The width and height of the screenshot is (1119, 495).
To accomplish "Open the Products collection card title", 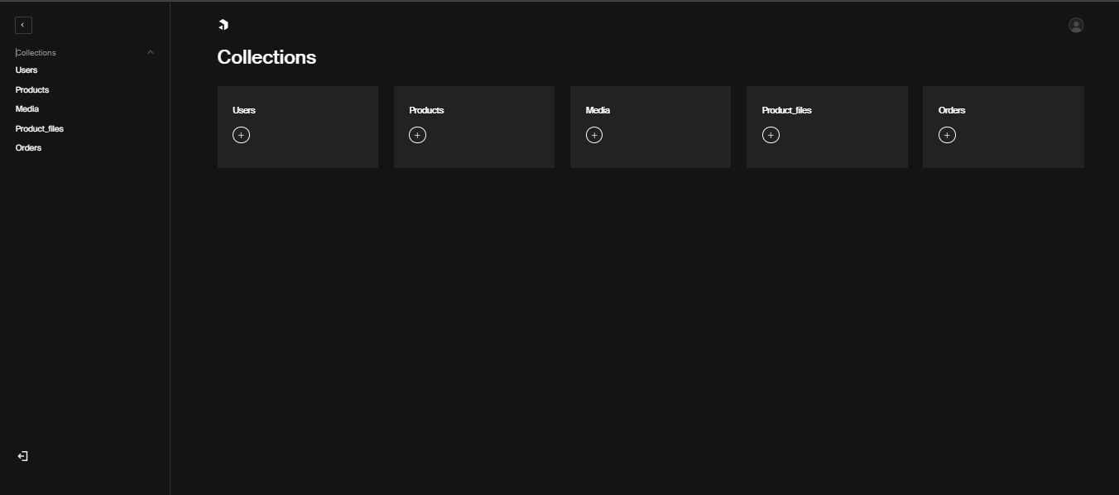I will (x=426, y=110).
